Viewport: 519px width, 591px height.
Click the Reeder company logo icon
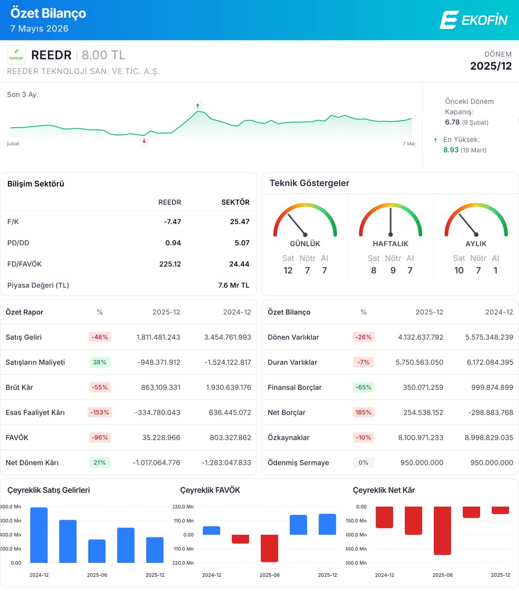16,55
